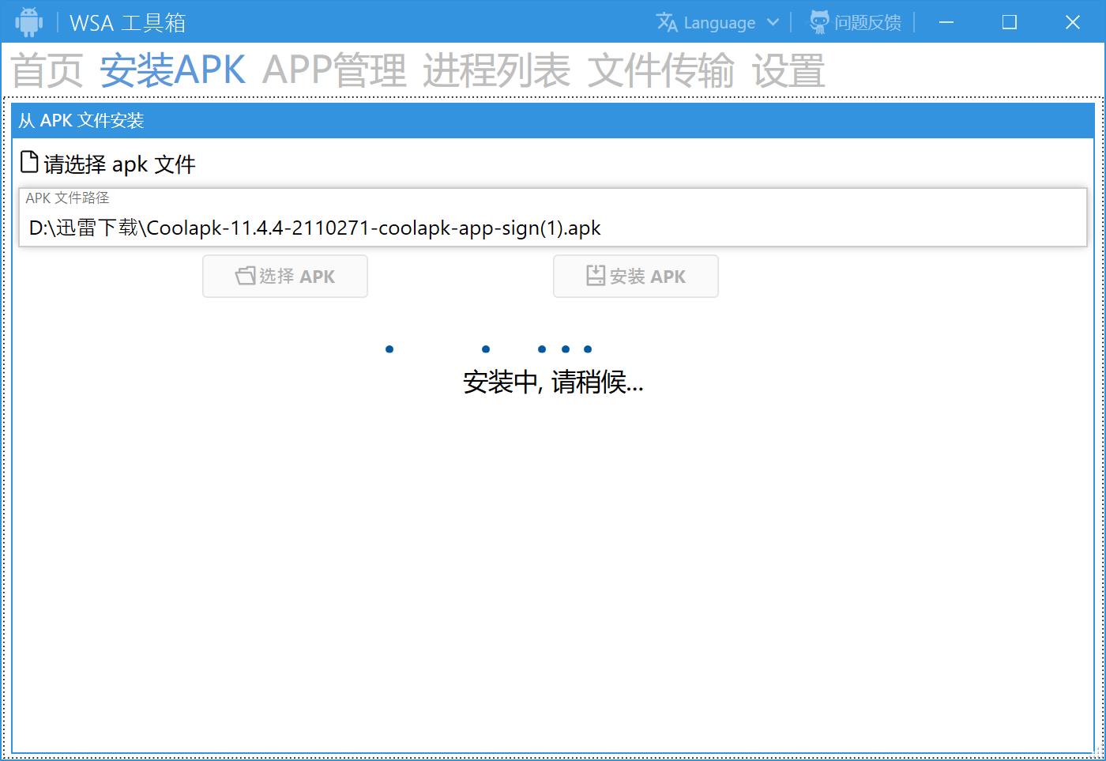Click the 请选择 apk 文件 label

(119, 164)
